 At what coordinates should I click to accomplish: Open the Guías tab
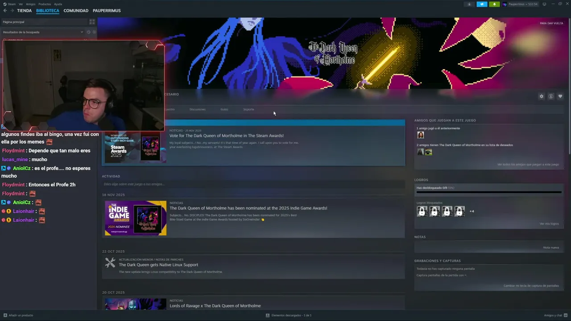224,109
